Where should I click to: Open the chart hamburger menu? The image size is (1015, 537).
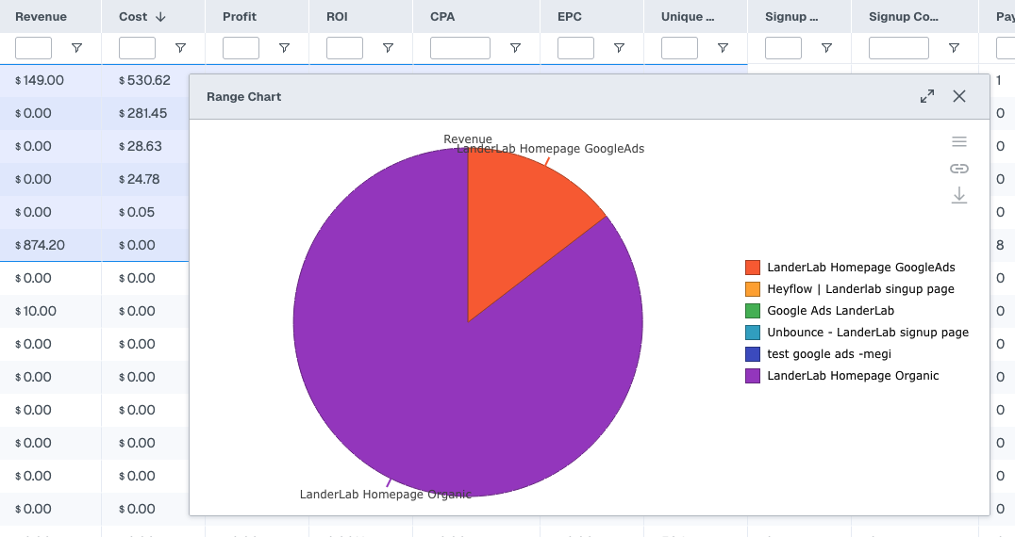point(959,141)
